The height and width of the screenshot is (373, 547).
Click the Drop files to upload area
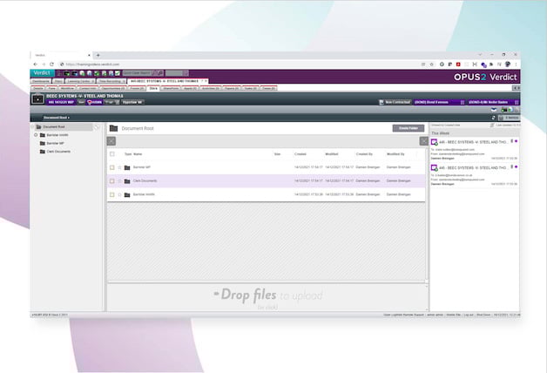point(267,295)
